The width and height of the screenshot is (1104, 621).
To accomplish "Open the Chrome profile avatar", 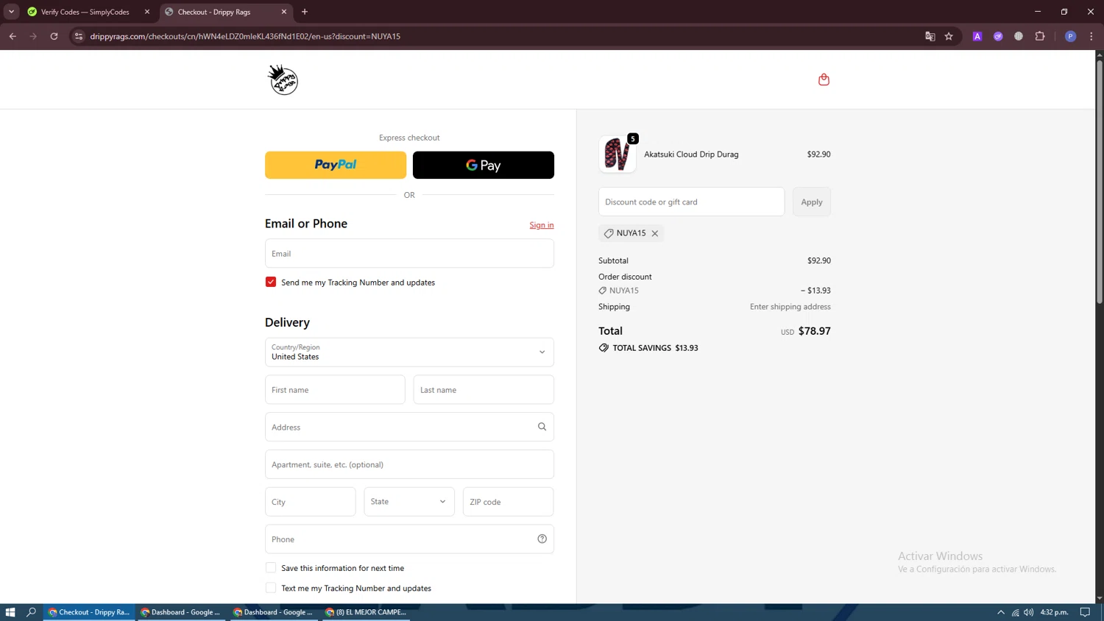I will tap(1070, 36).
